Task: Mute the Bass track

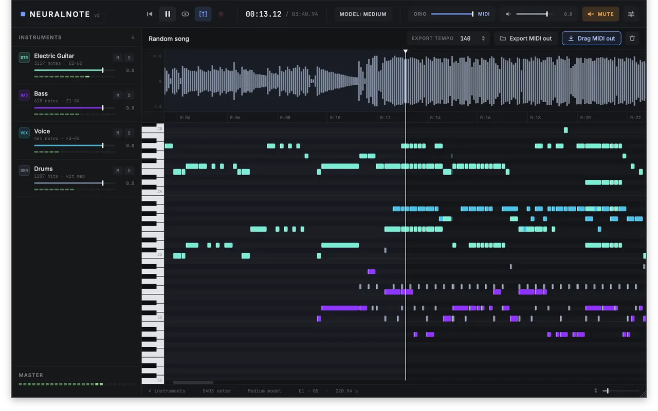Action: [118, 95]
